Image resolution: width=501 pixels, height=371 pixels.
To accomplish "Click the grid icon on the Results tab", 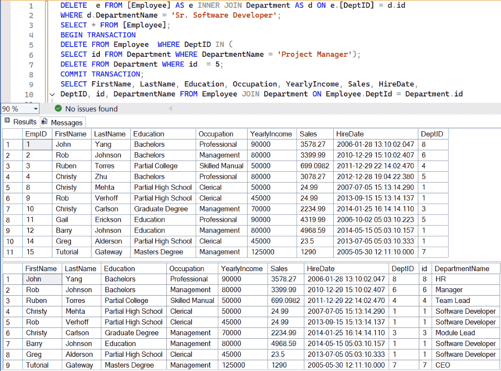I will pos(7,121).
